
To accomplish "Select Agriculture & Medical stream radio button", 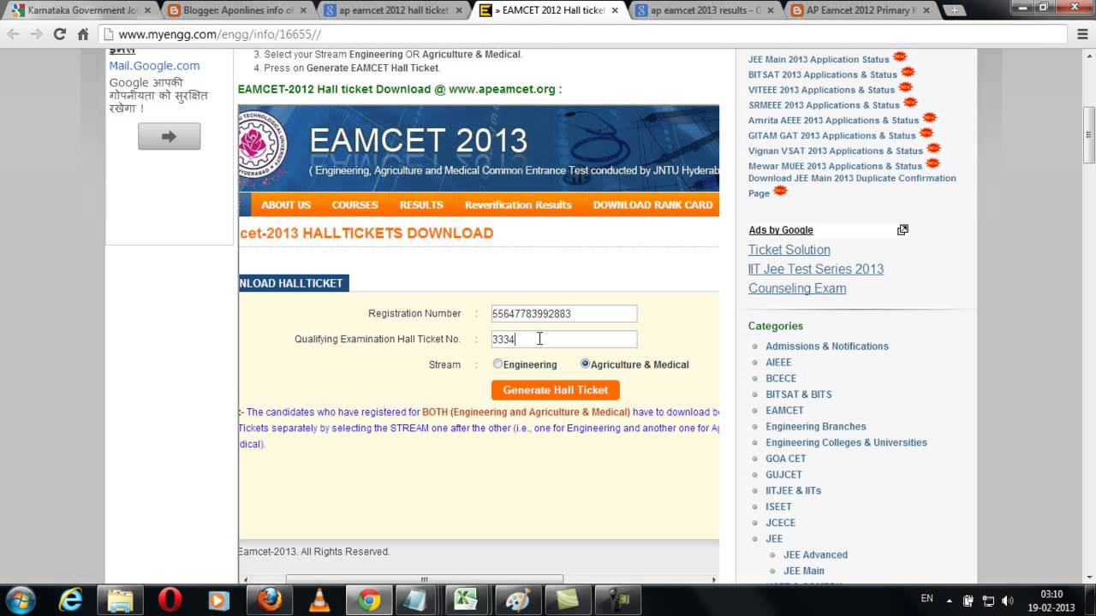I will [x=585, y=364].
